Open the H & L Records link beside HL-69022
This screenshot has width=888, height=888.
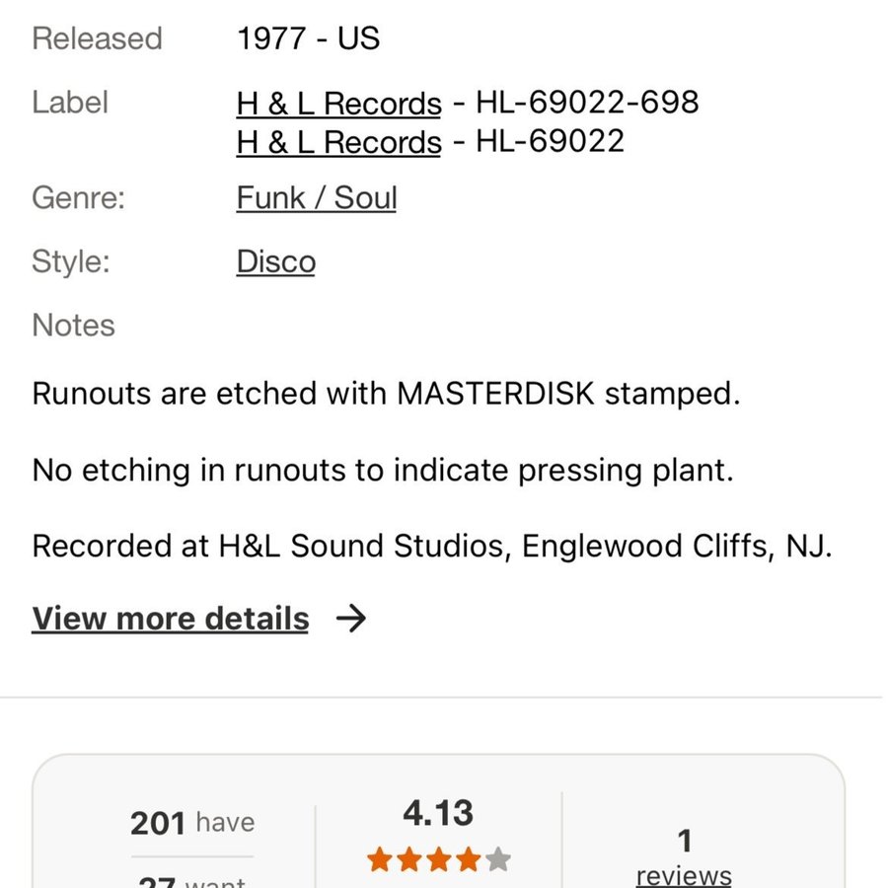point(338,142)
